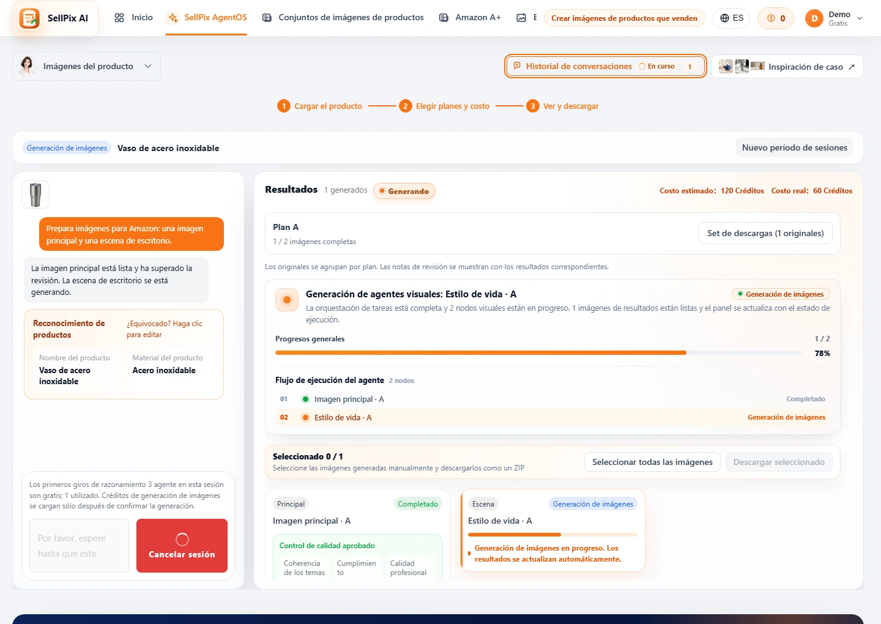Click the Costo estimado: 120 Créditos text

click(712, 191)
